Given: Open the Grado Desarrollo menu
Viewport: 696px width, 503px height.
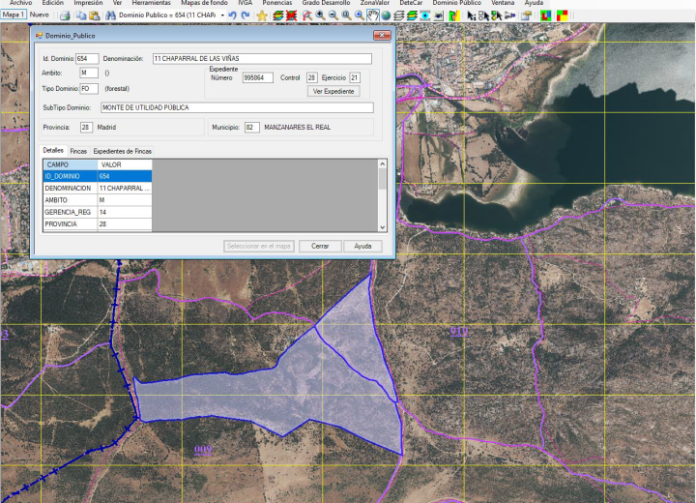Looking at the screenshot, I should [327, 3].
